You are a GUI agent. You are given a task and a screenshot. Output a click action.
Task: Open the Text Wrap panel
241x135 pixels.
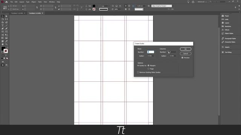pyautogui.click(x=227, y=52)
